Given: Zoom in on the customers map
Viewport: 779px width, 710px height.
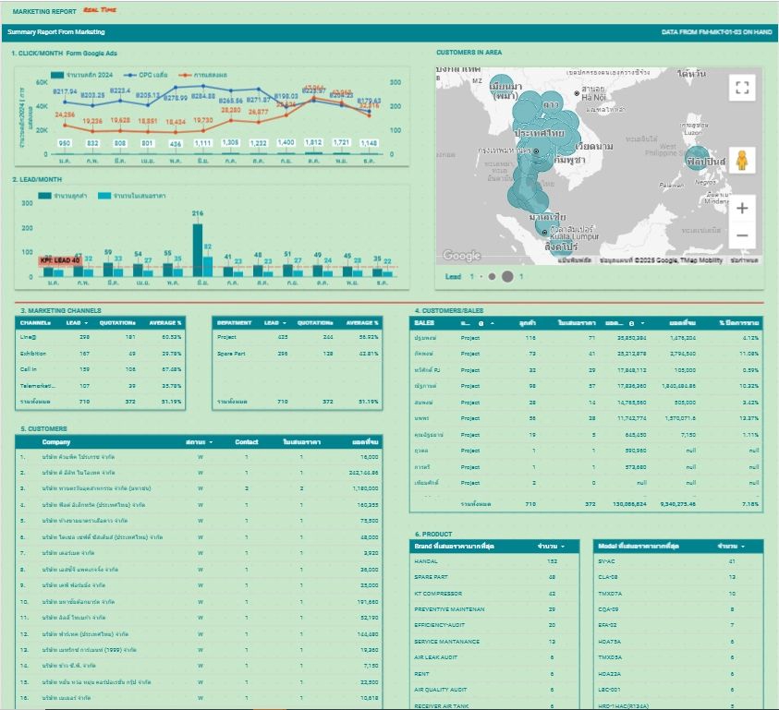Looking at the screenshot, I should pos(742,209).
